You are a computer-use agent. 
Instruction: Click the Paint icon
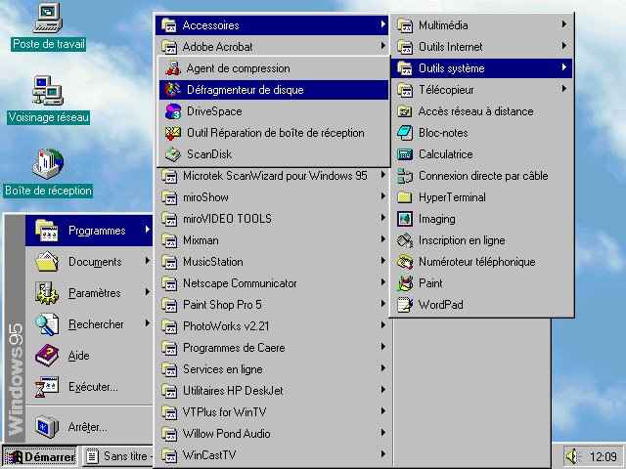click(x=405, y=283)
